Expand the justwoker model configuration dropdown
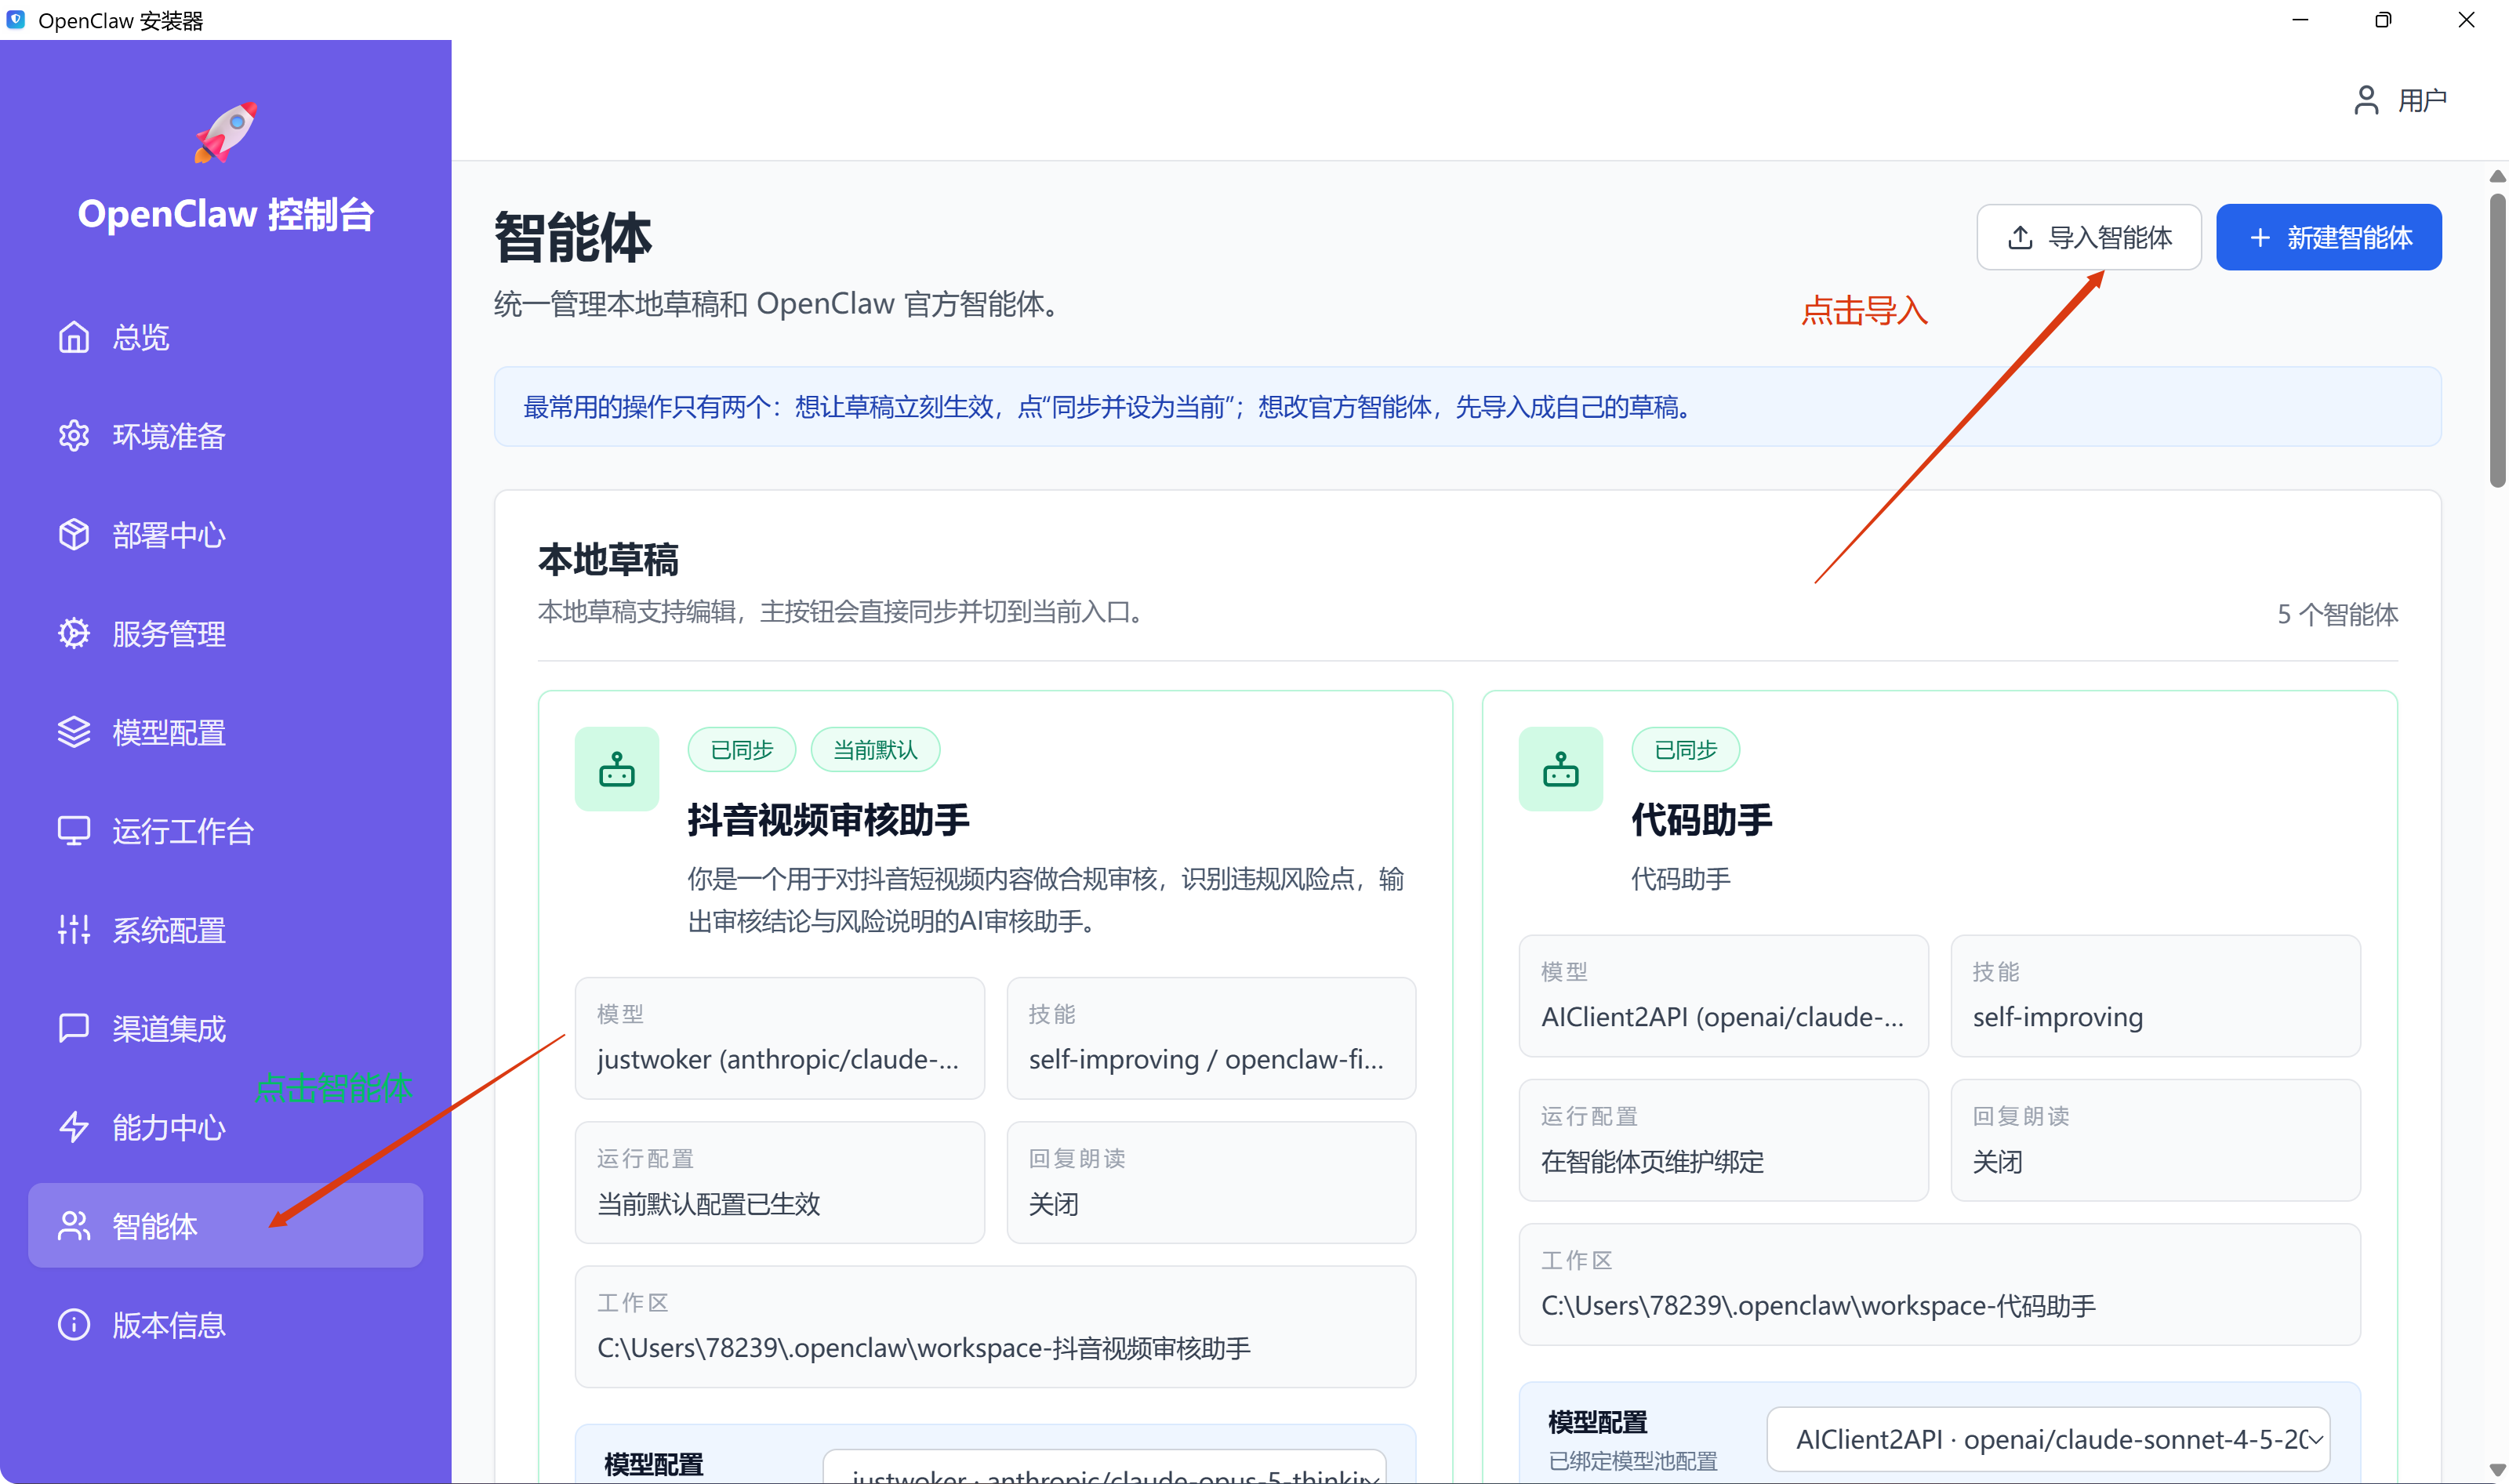Screen dimensions: 2509x1484 (1104, 1467)
